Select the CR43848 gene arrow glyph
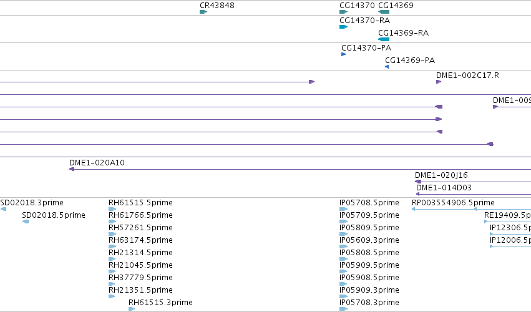The width and height of the screenshot is (531, 312). pyautogui.click(x=203, y=12)
